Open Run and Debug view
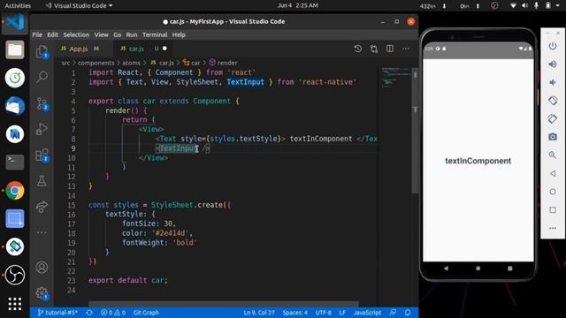The width and height of the screenshot is (566, 318). pyautogui.click(x=42, y=129)
